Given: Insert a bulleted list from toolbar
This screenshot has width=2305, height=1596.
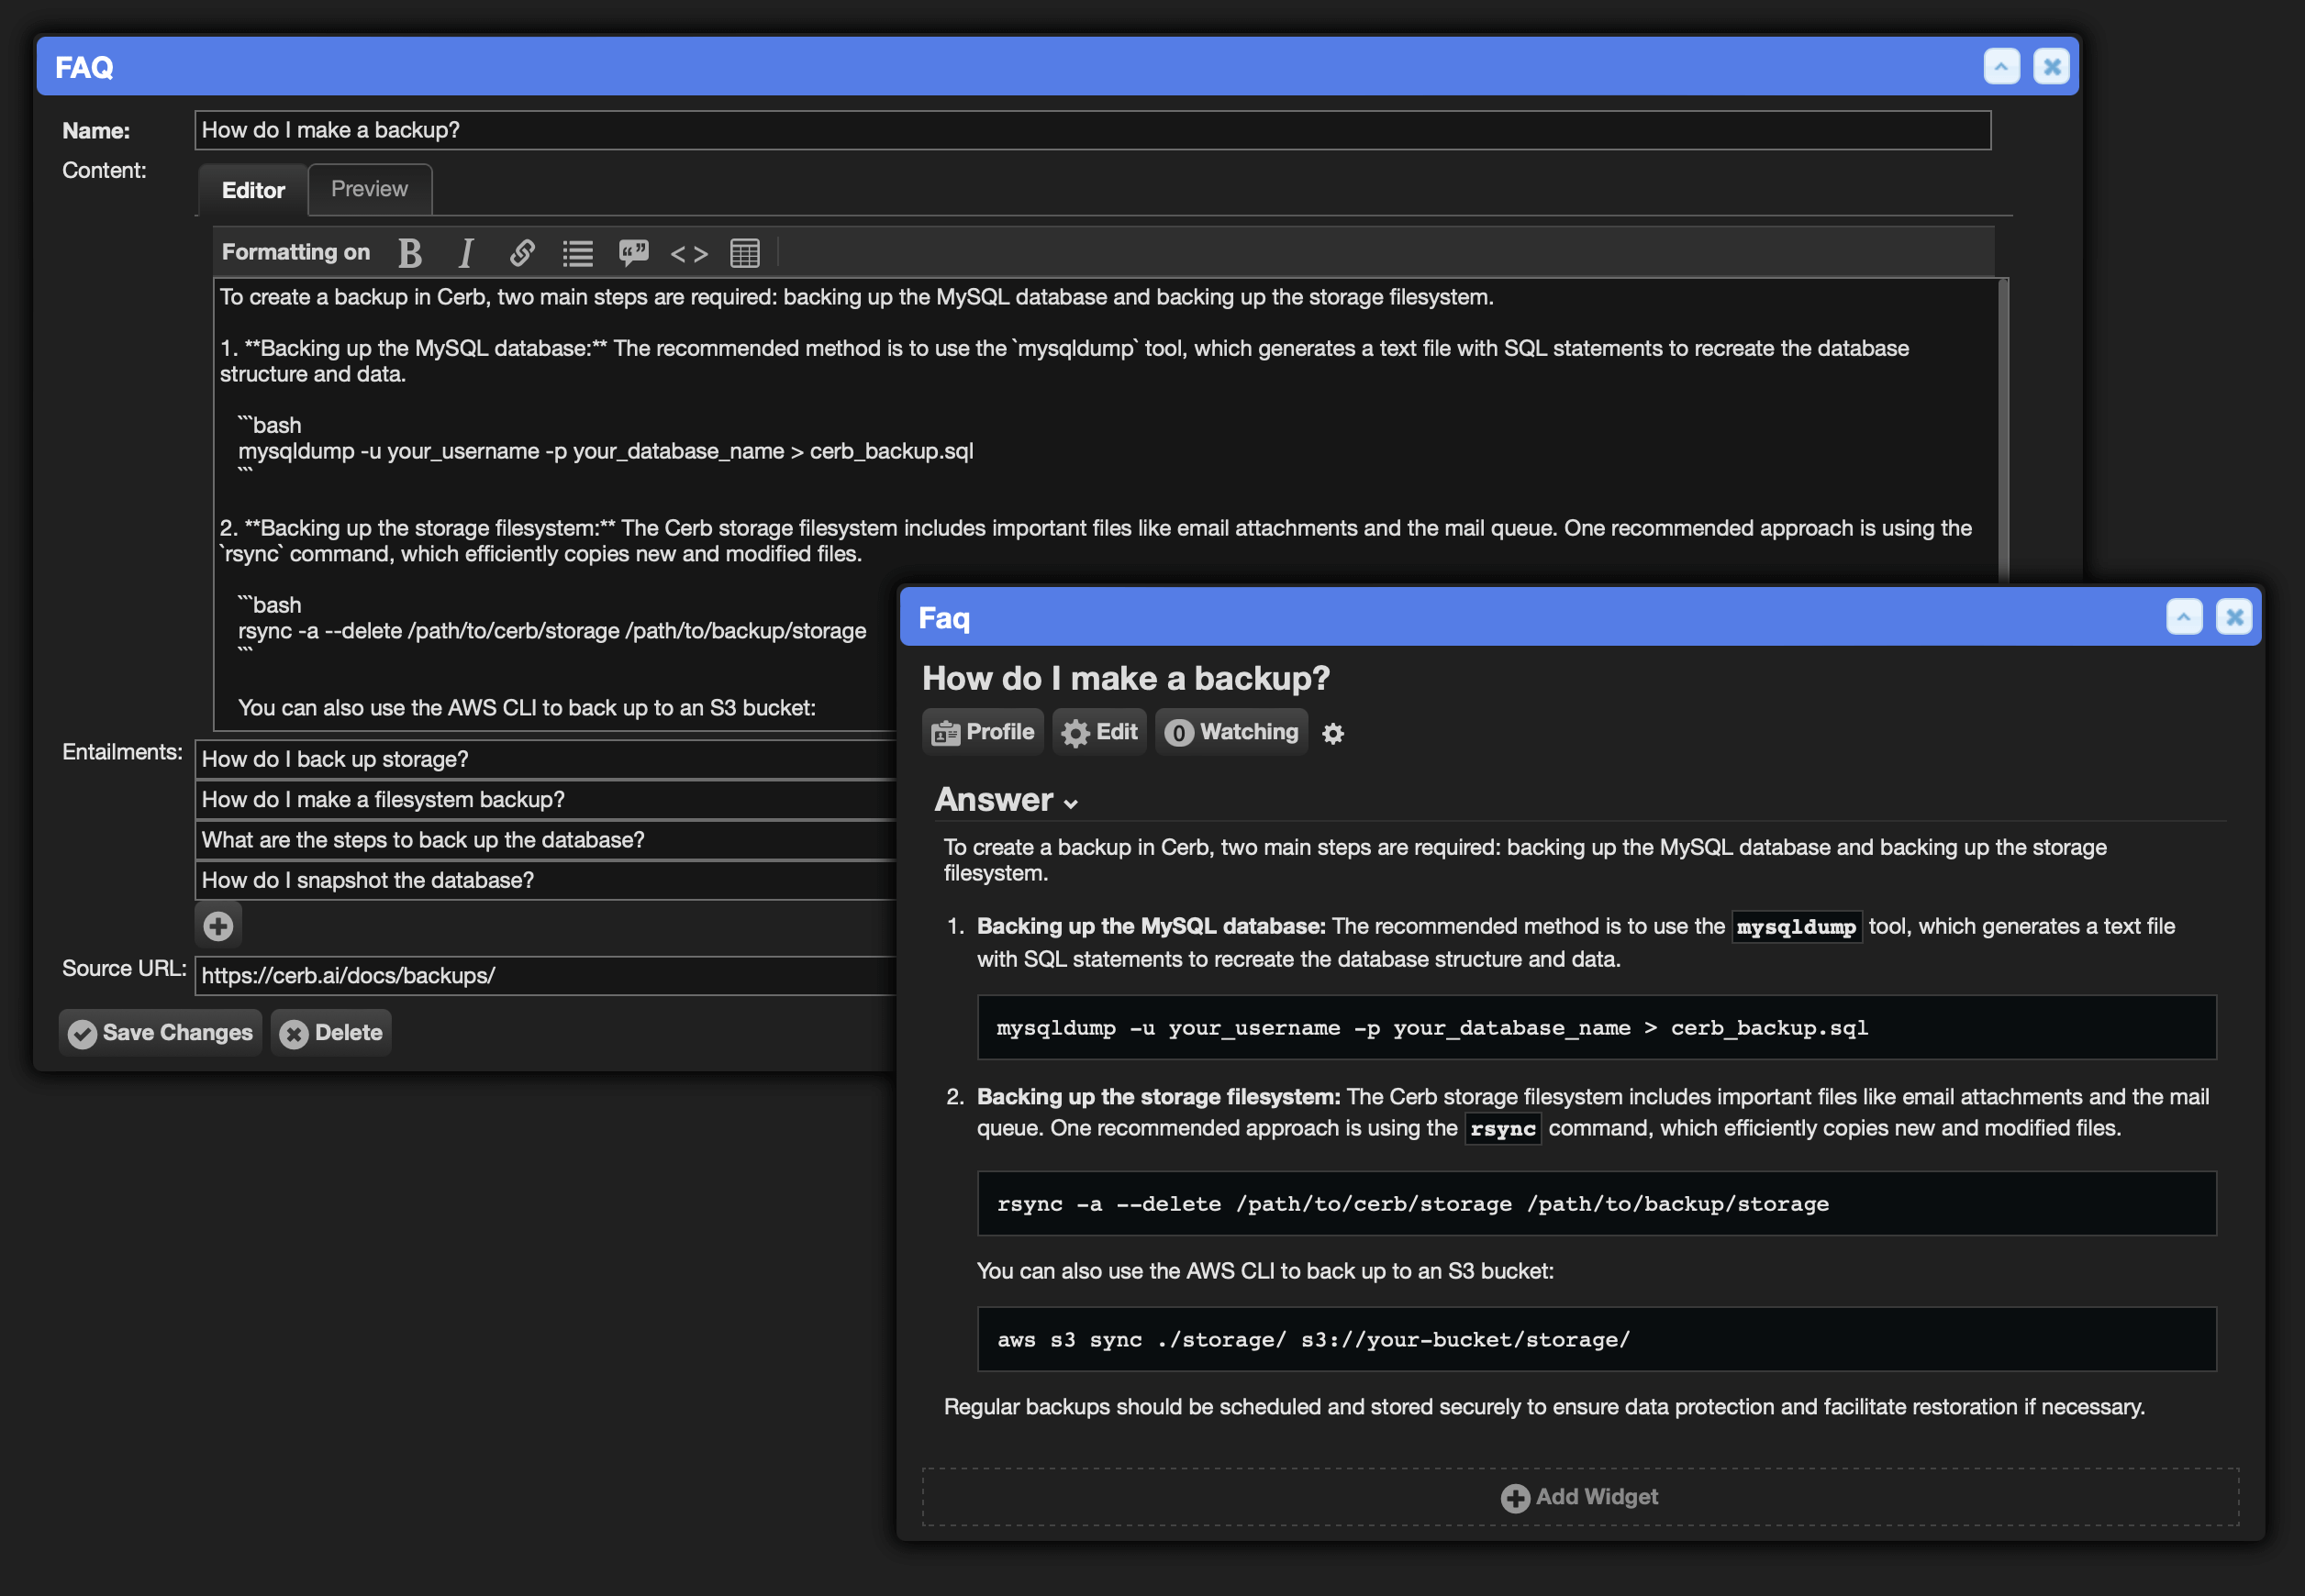Looking at the screenshot, I should pos(577,253).
